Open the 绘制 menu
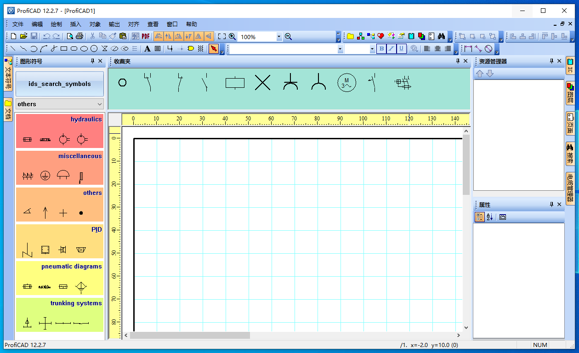The width and height of the screenshot is (579, 353). pos(56,24)
